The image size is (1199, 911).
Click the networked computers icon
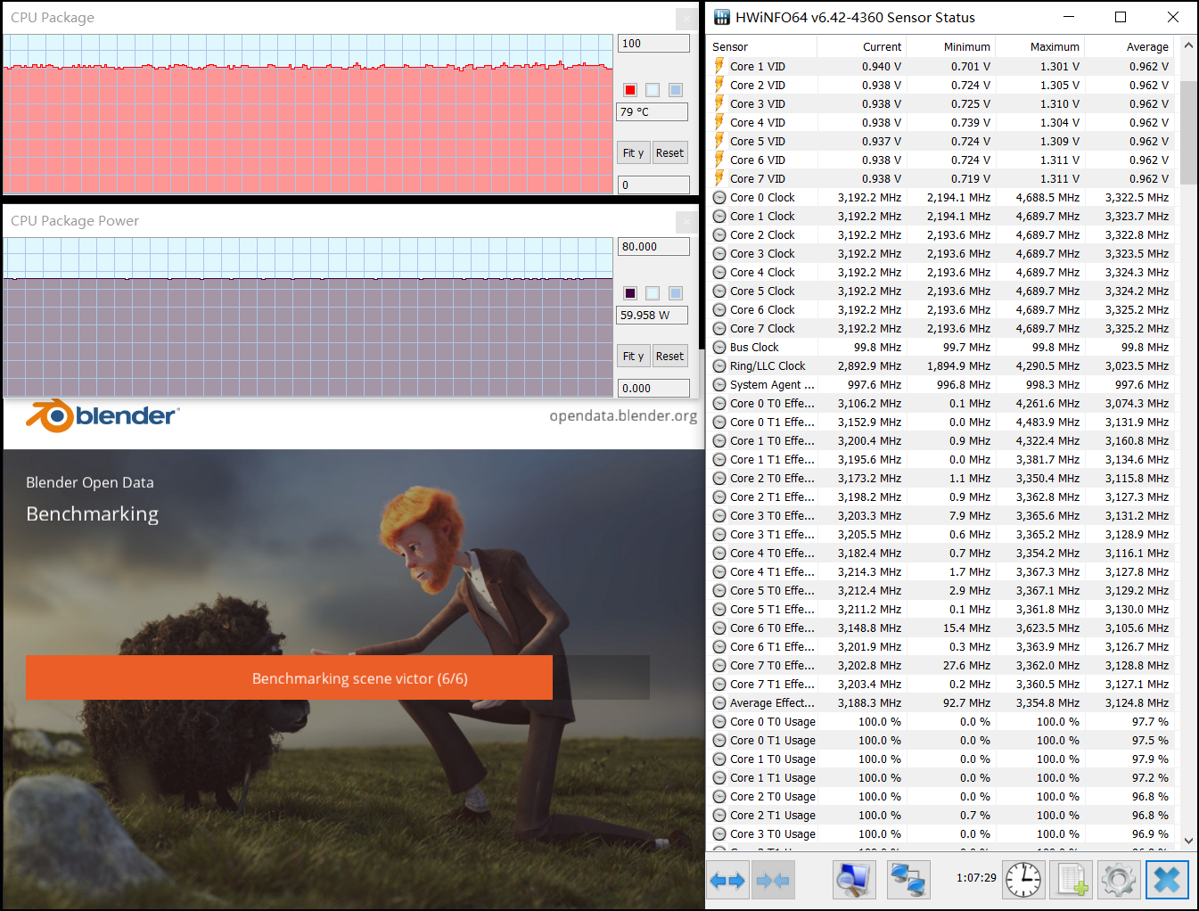tap(908, 881)
